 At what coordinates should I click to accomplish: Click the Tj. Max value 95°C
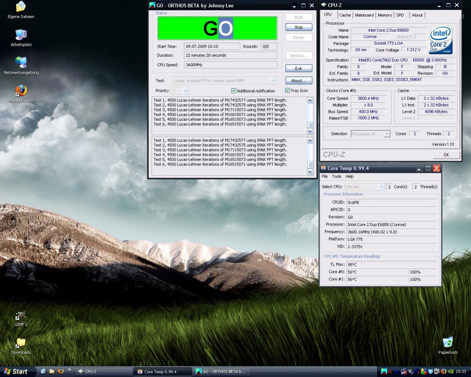392,265
